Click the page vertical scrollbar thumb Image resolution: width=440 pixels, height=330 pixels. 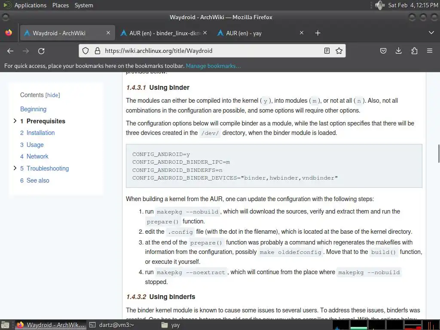439,153
